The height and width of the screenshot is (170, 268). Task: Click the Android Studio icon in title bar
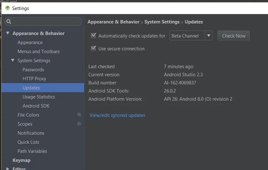point(8,8)
